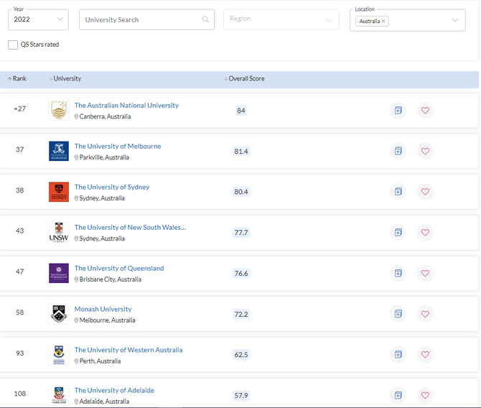This screenshot has width=481, height=408.
Task: Click the Parkville, Australia location text
Action: click(104, 157)
